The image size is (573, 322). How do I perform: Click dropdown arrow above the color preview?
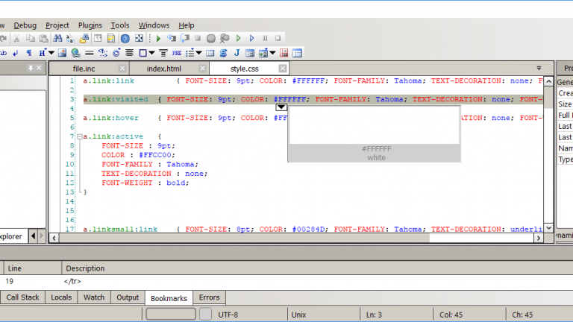coord(281,108)
